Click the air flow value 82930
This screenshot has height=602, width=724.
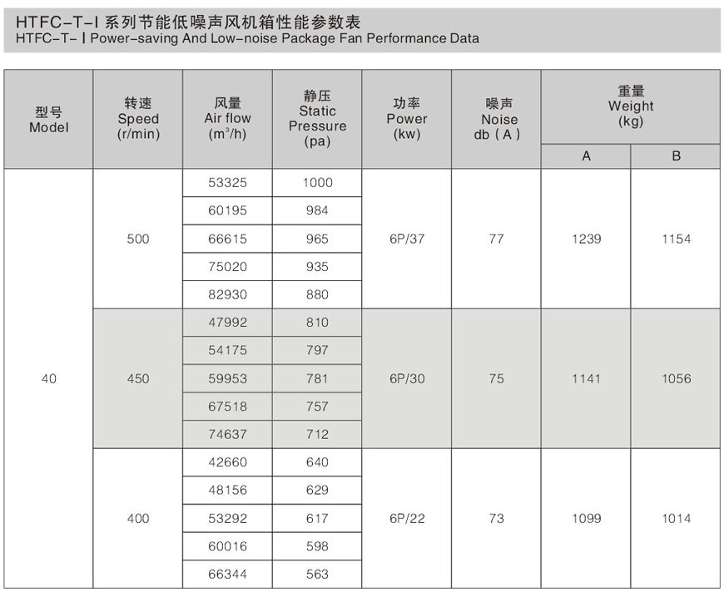227,294
